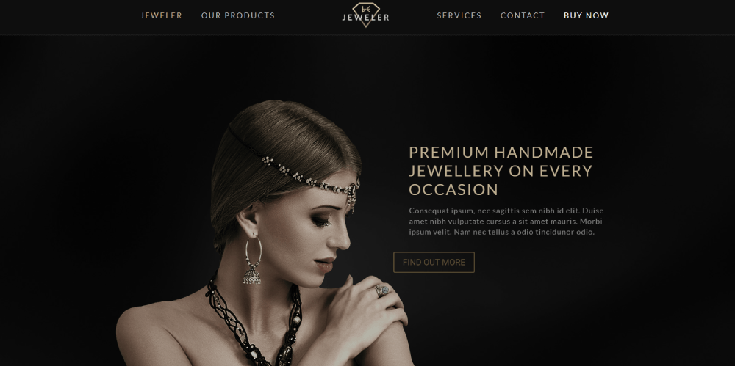The width and height of the screenshot is (735, 366).
Task: Go to the SERVICES page
Action: tap(459, 15)
